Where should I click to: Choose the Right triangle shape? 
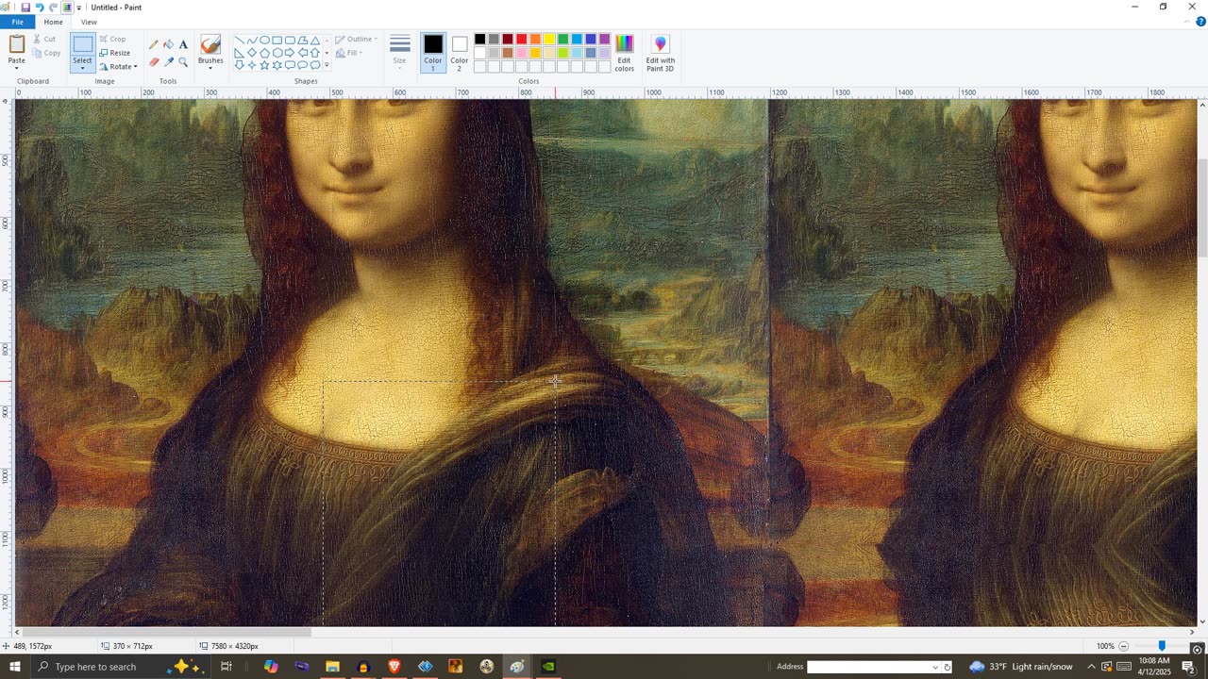point(240,53)
